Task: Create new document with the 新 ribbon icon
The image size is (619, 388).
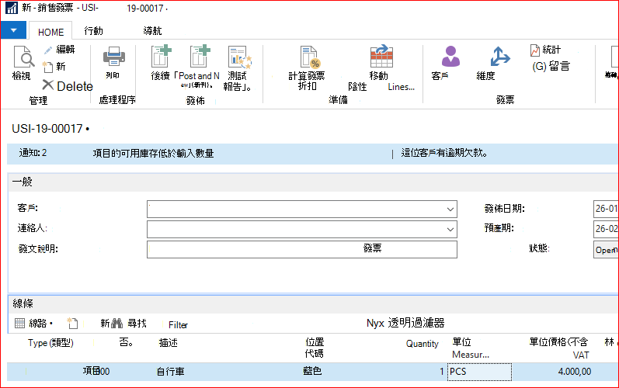Action: (x=48, y=67)
